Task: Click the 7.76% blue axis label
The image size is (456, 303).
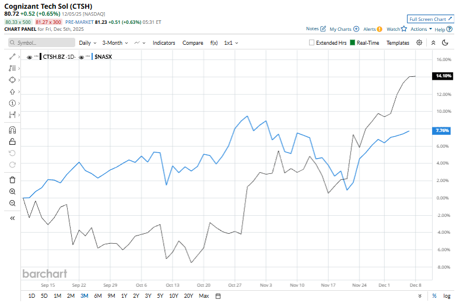Action: (x=442, y=130)
